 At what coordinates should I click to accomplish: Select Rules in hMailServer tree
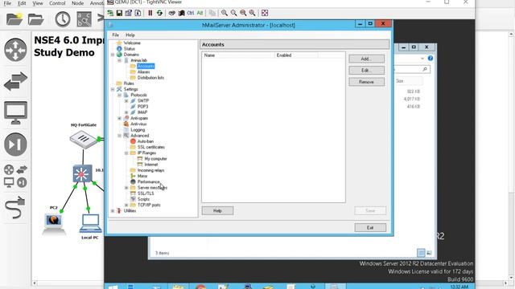(x=129, y=83)
